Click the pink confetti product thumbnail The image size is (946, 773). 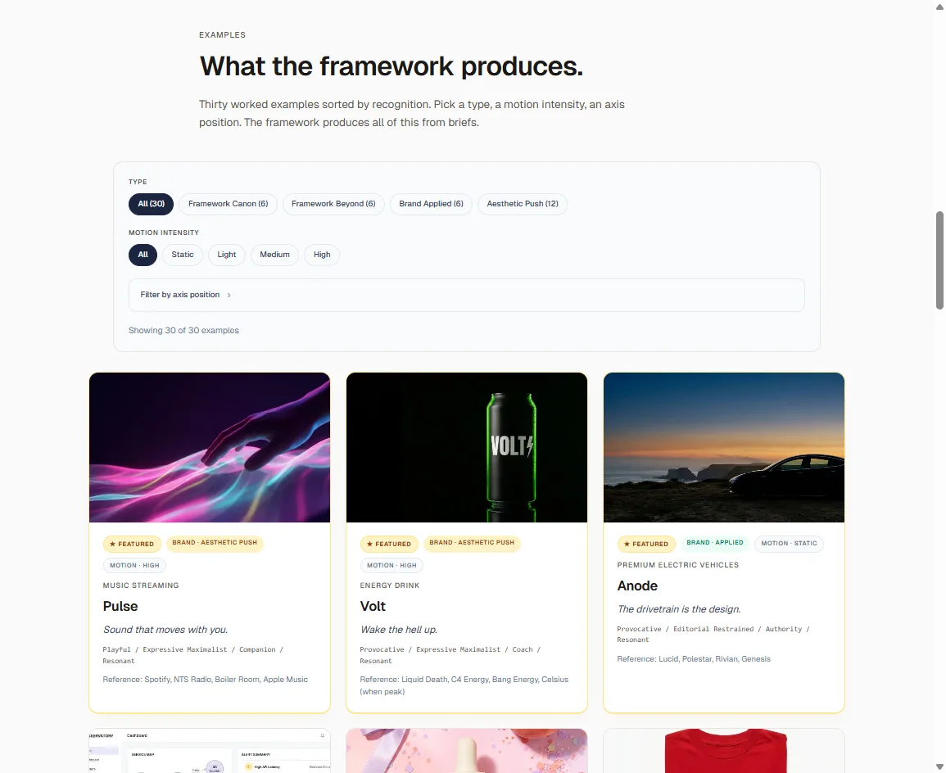pyautogui.click(x=466, y=751)
